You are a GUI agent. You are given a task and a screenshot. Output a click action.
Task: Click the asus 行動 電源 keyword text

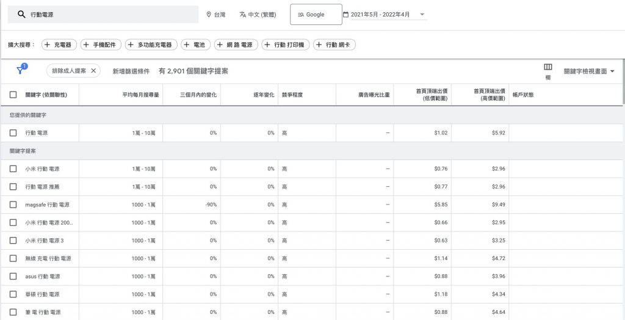(43, 277)
